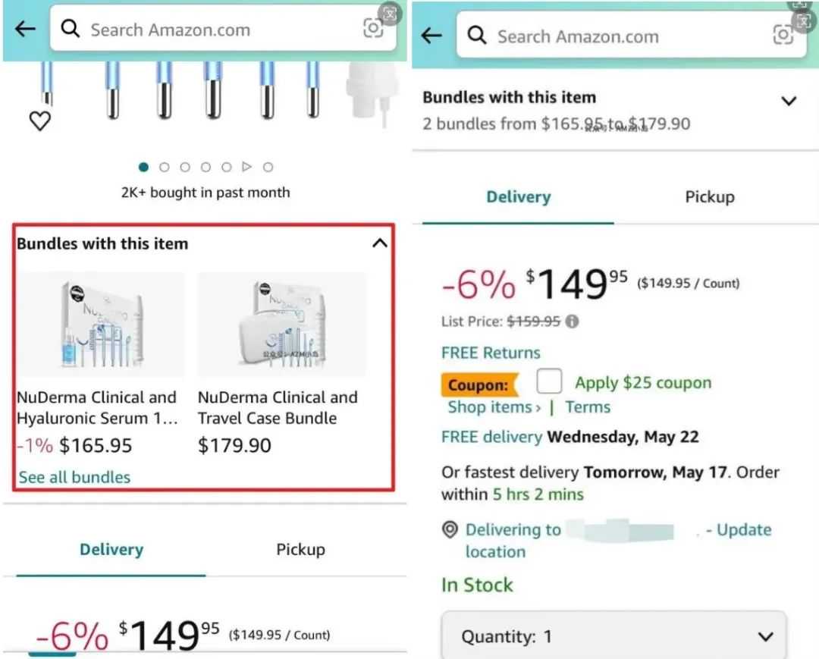
Task: Open the coupon Terms link
Action: [x=588, y=406]
